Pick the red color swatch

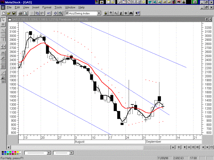click(15, 152)
